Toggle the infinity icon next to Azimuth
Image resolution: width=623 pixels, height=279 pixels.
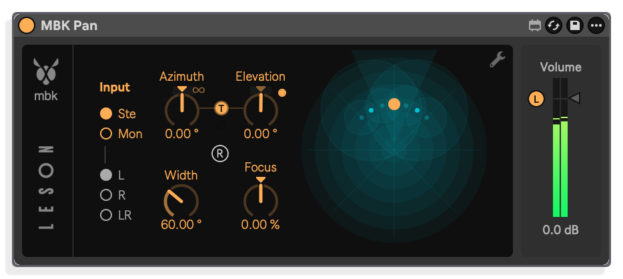tap(199, 90)
